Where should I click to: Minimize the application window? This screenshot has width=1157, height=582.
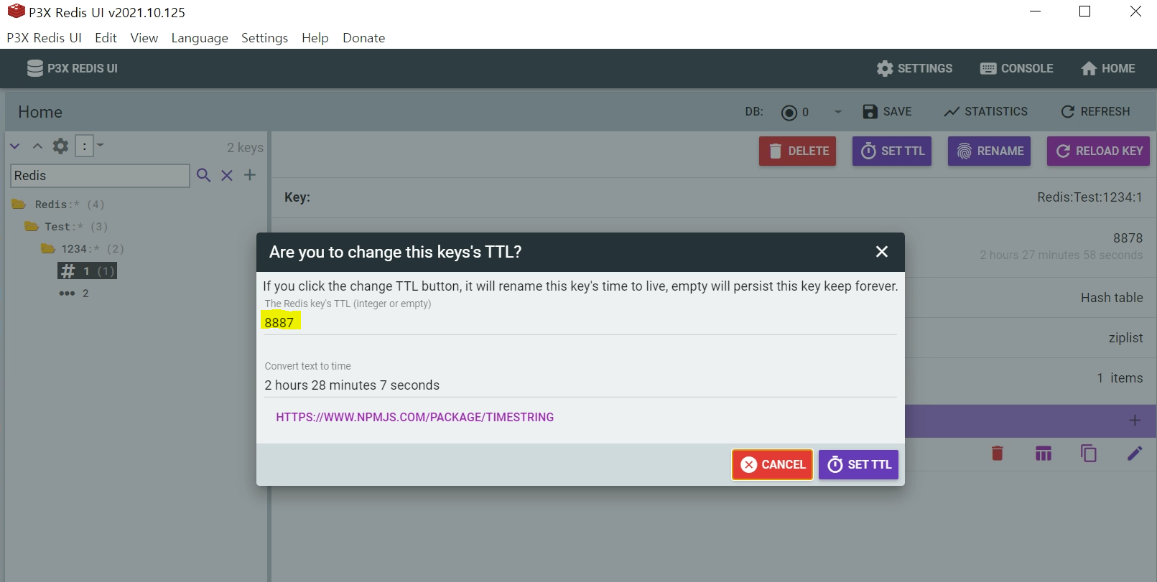coord(1035,11)
